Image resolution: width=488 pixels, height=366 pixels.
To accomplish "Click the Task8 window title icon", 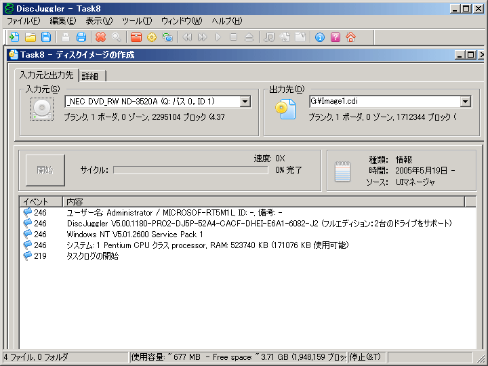I will pos(14,55).
